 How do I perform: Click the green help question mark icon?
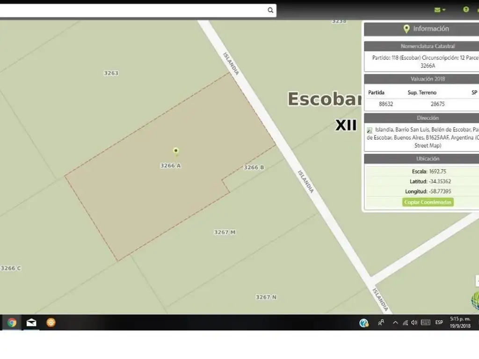[466, 9]
